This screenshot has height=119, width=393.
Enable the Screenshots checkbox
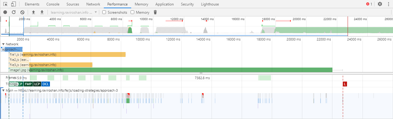(x=104, y=12)
